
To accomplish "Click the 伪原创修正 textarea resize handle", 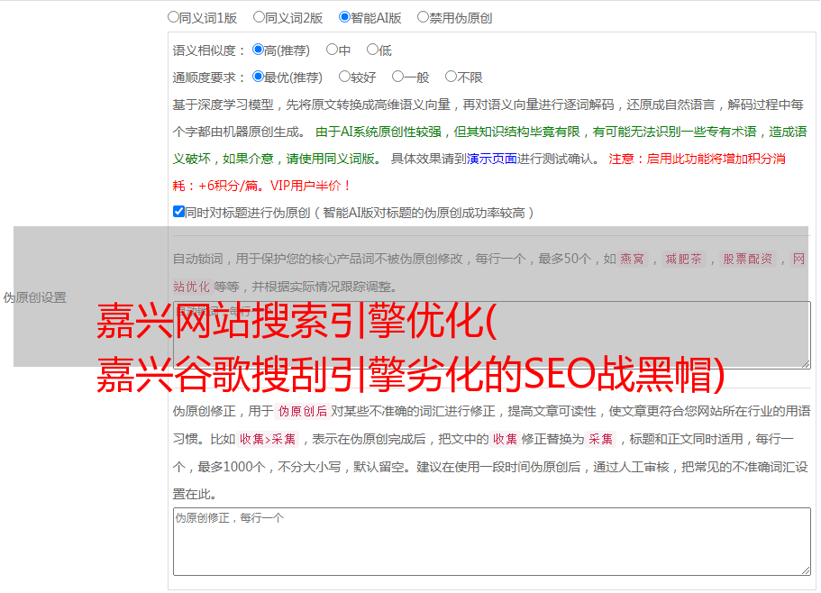I will point(806,570).
